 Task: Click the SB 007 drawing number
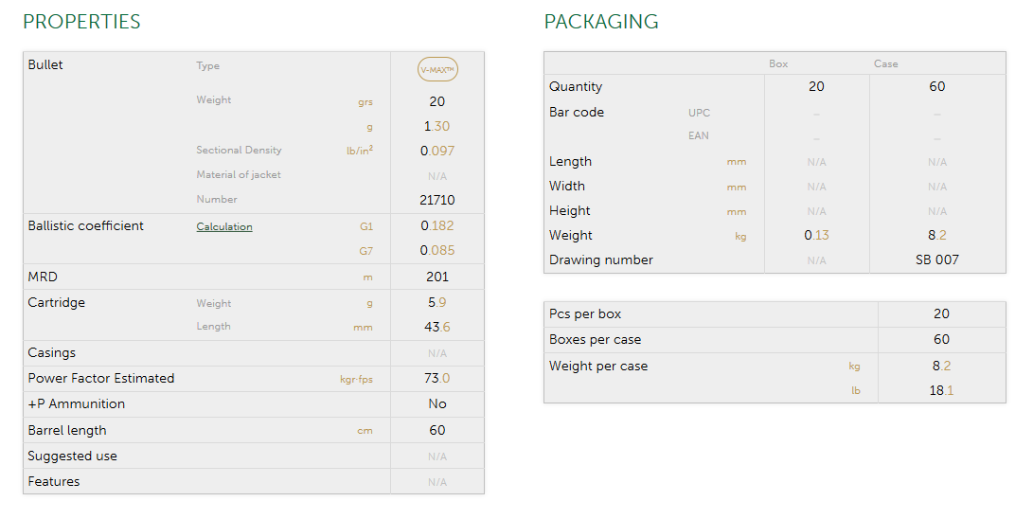[936, 259]
